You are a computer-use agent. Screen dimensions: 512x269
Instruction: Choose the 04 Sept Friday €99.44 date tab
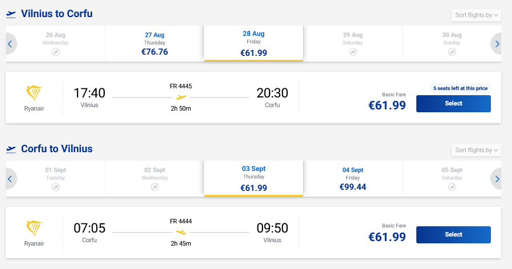click(353, 179)
